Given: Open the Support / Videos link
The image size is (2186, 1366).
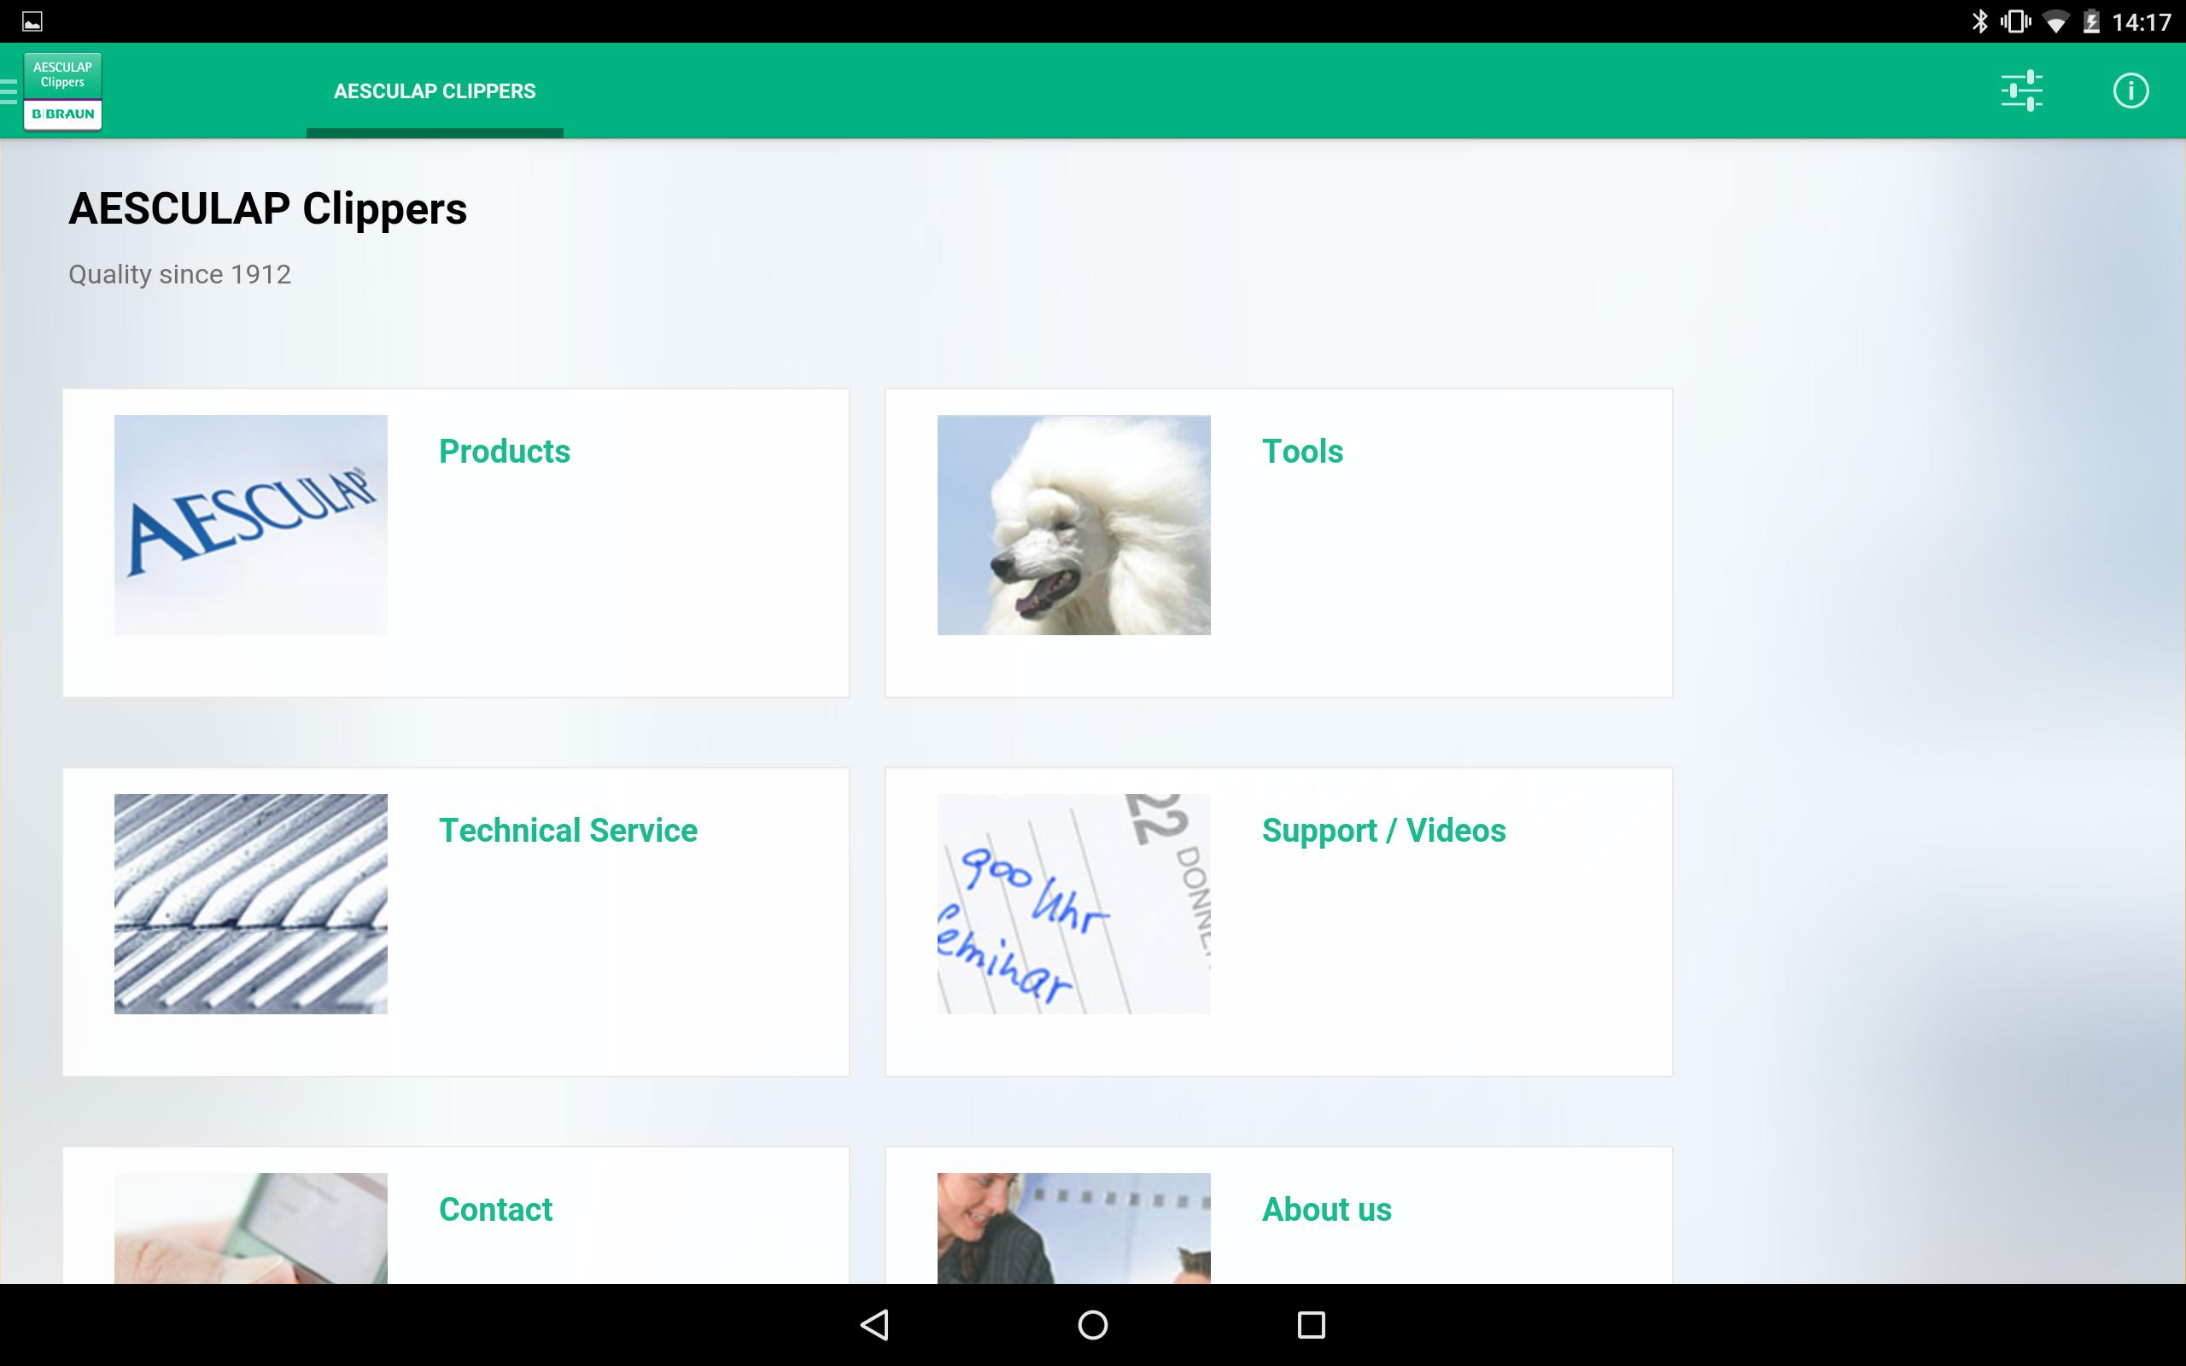Looking at the screenshot, I should click(1384, 830).
